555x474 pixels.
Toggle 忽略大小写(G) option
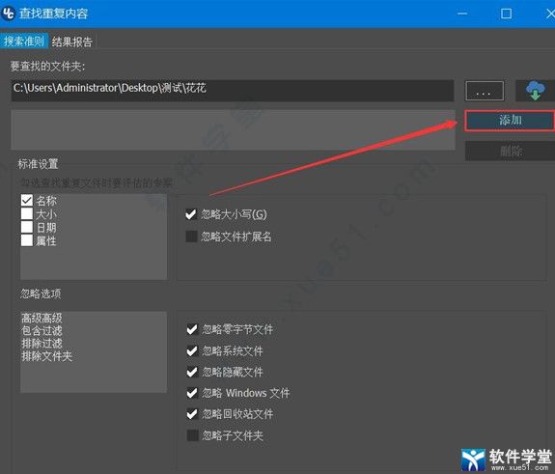(x=191, y=214)
